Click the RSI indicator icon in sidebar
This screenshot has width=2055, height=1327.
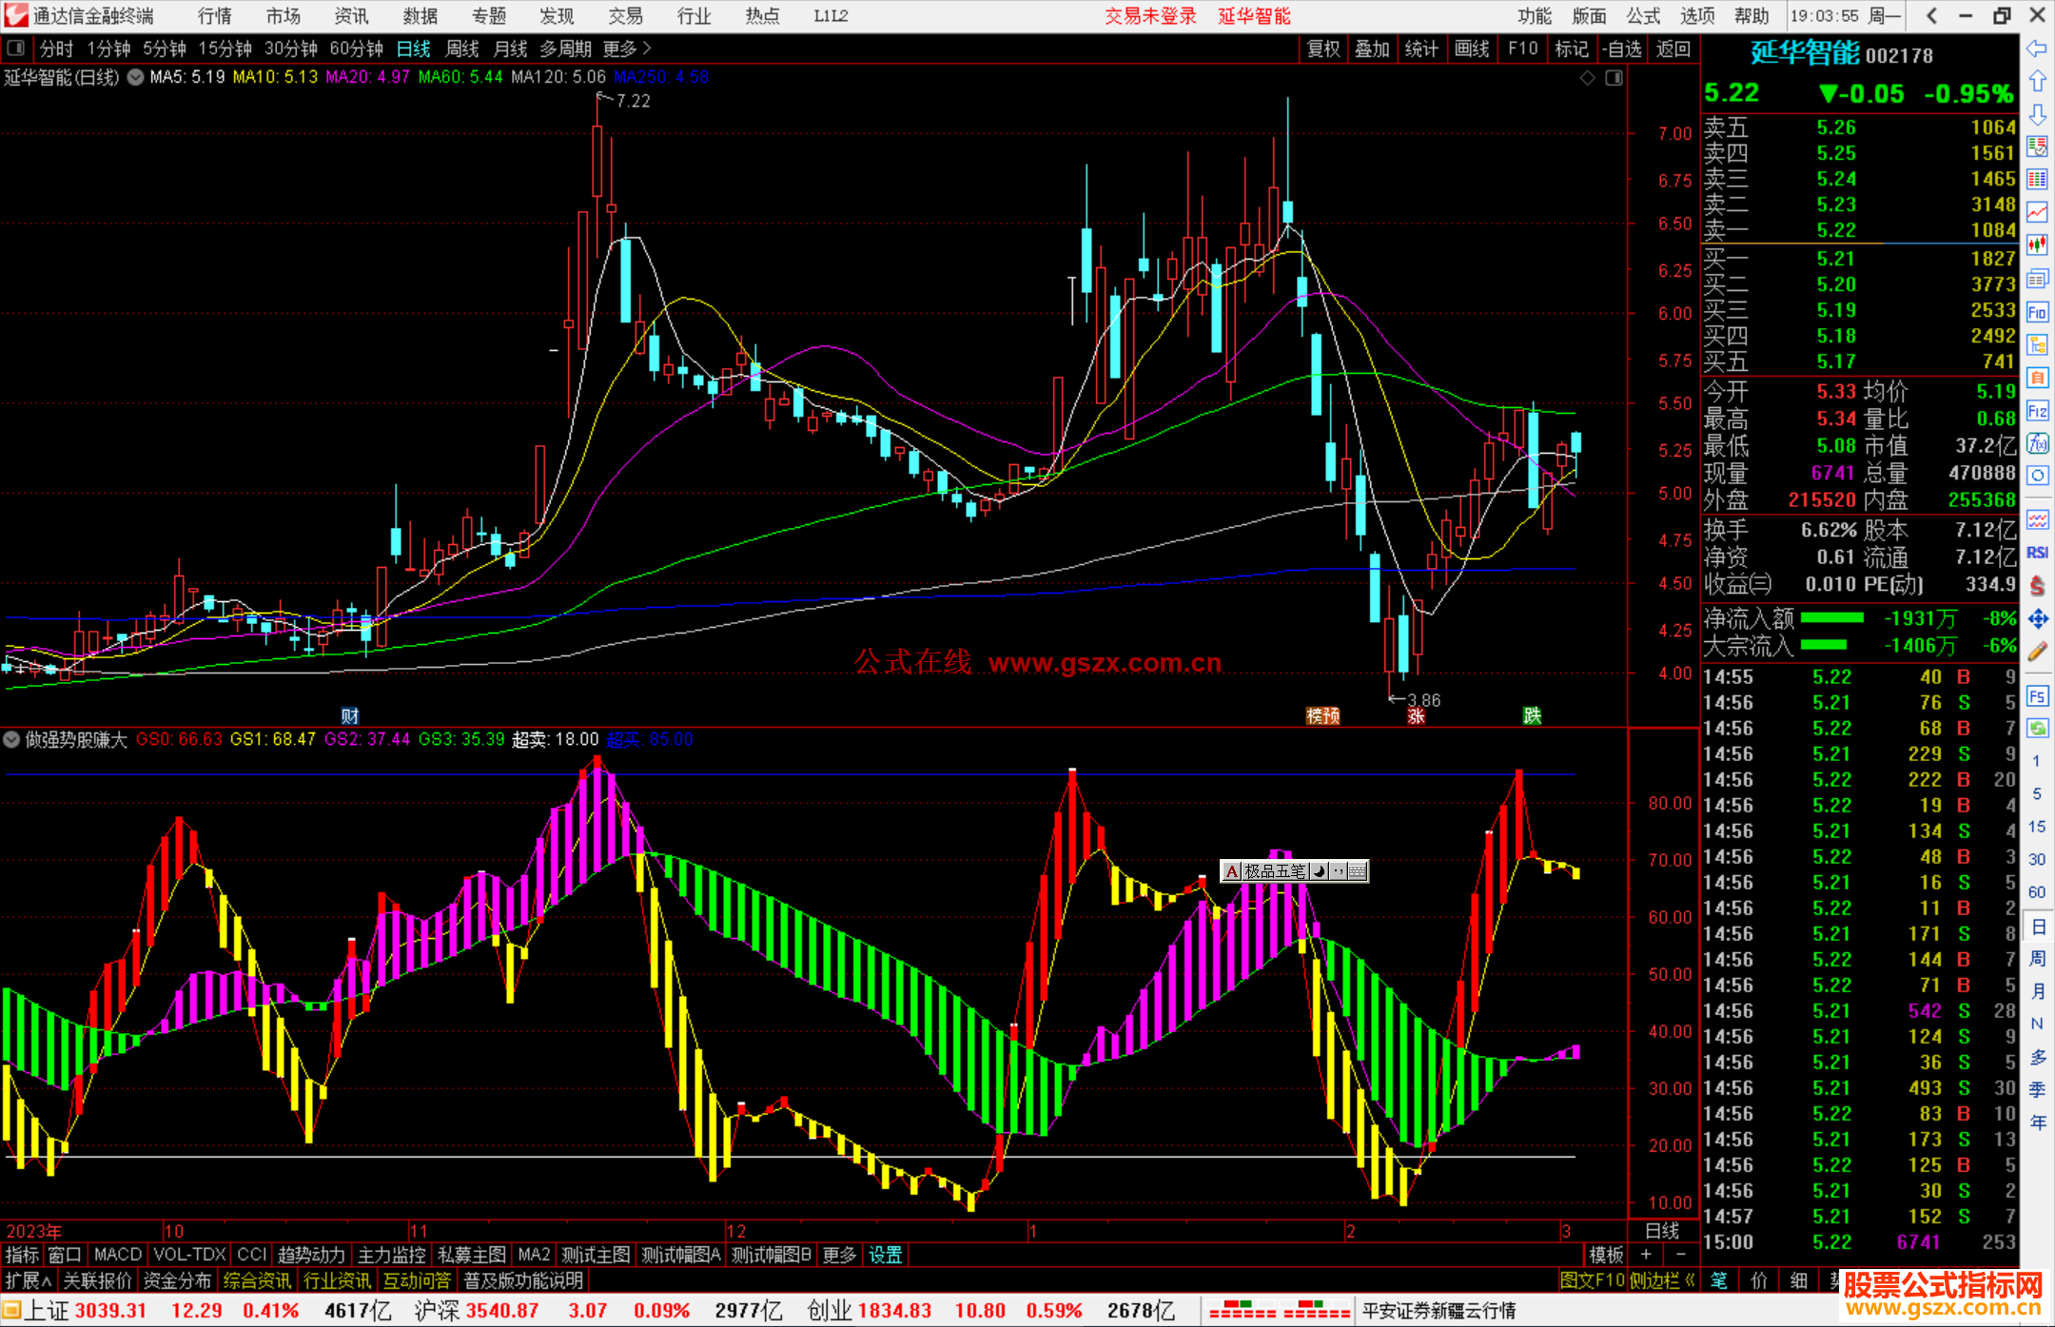click(2037, 553)
